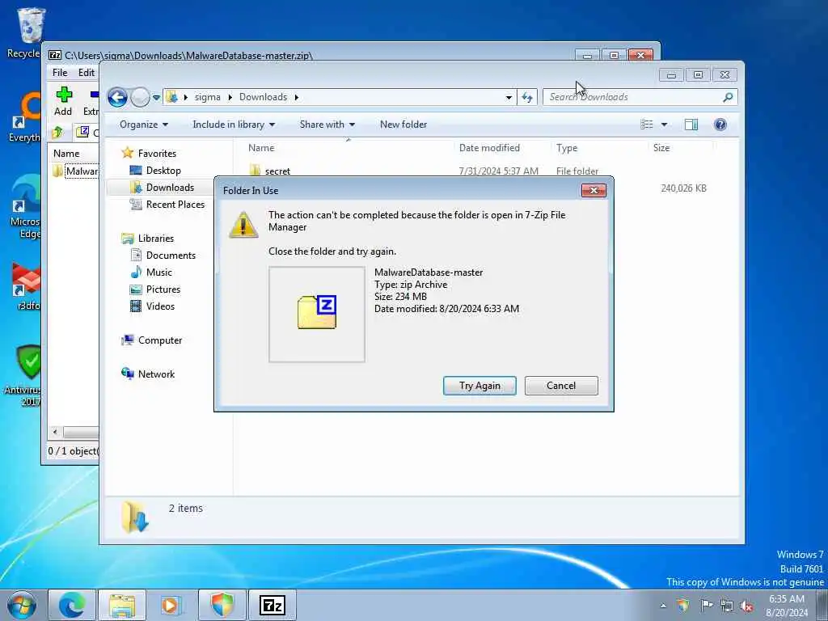This screenshot has height=621, width=828.
Task: Click the sigma breadcrumb in address bar
Action: 208,97
